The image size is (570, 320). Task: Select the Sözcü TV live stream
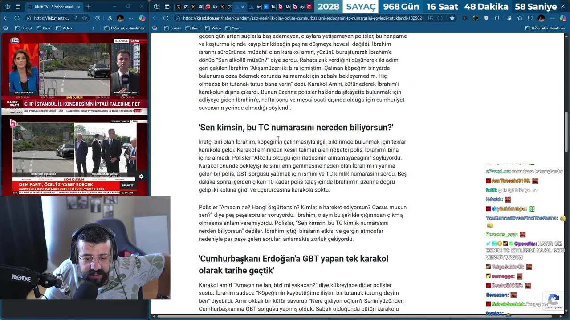pos(74,75)
